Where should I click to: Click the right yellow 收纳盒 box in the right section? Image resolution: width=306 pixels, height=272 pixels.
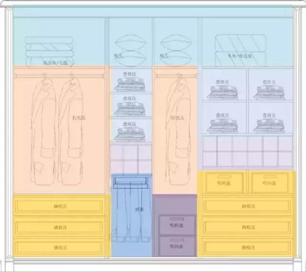click(270, 182)
